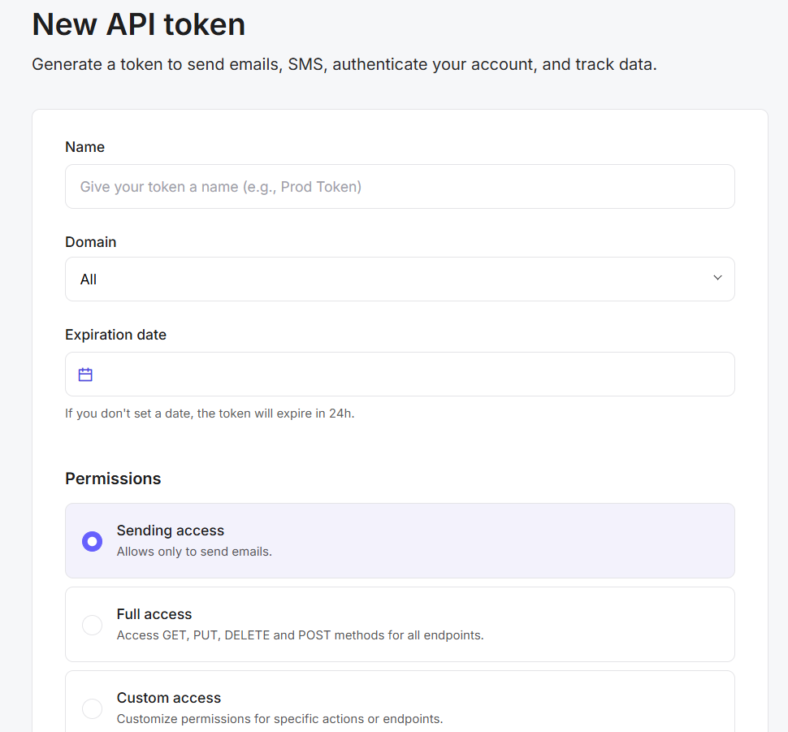The width and height of the screenshot is (788, 732).
Task: Click the token name input field
Action: (400, 186)
